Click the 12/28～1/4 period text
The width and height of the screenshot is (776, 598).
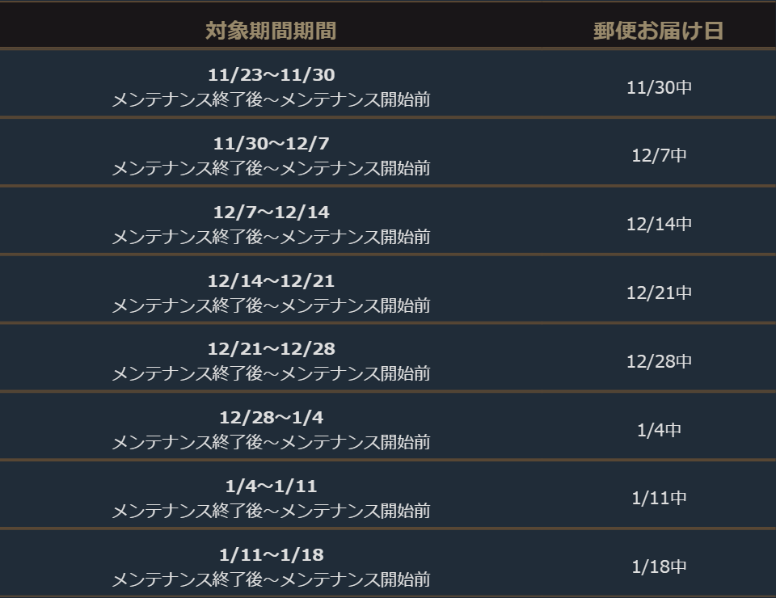pos(271,418)
